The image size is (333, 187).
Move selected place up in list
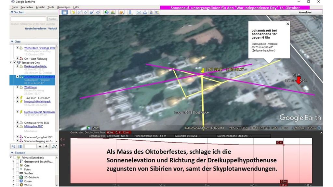point(40,146)
